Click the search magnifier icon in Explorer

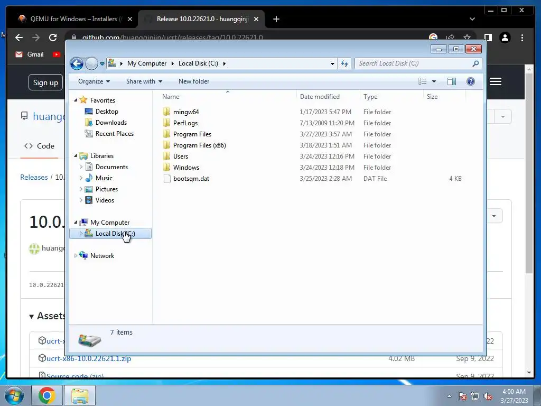tap(475, 63)
